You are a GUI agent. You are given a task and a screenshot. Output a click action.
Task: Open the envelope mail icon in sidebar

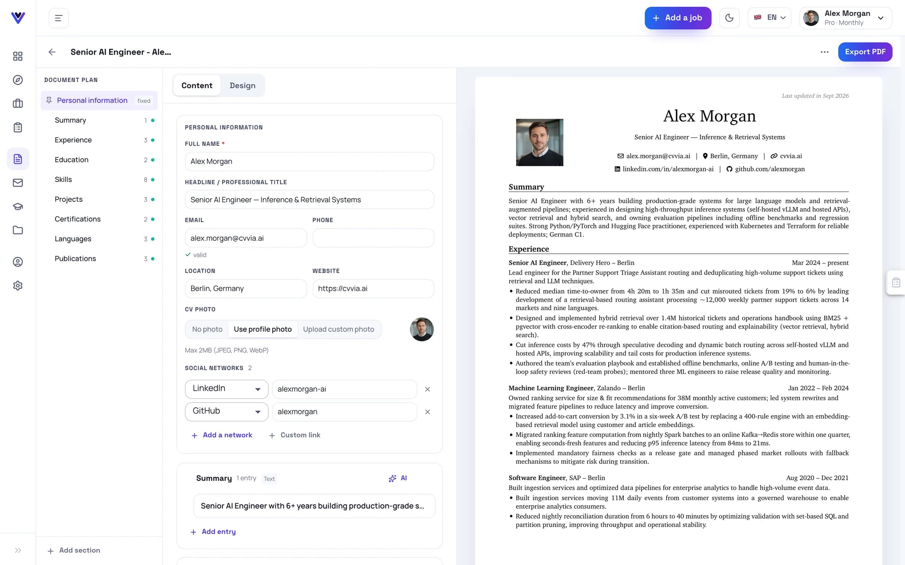pos(18,183)
